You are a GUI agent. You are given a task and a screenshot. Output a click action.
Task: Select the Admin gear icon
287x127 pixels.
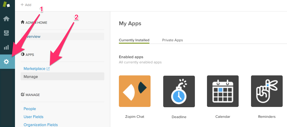(x=6, y=62)
